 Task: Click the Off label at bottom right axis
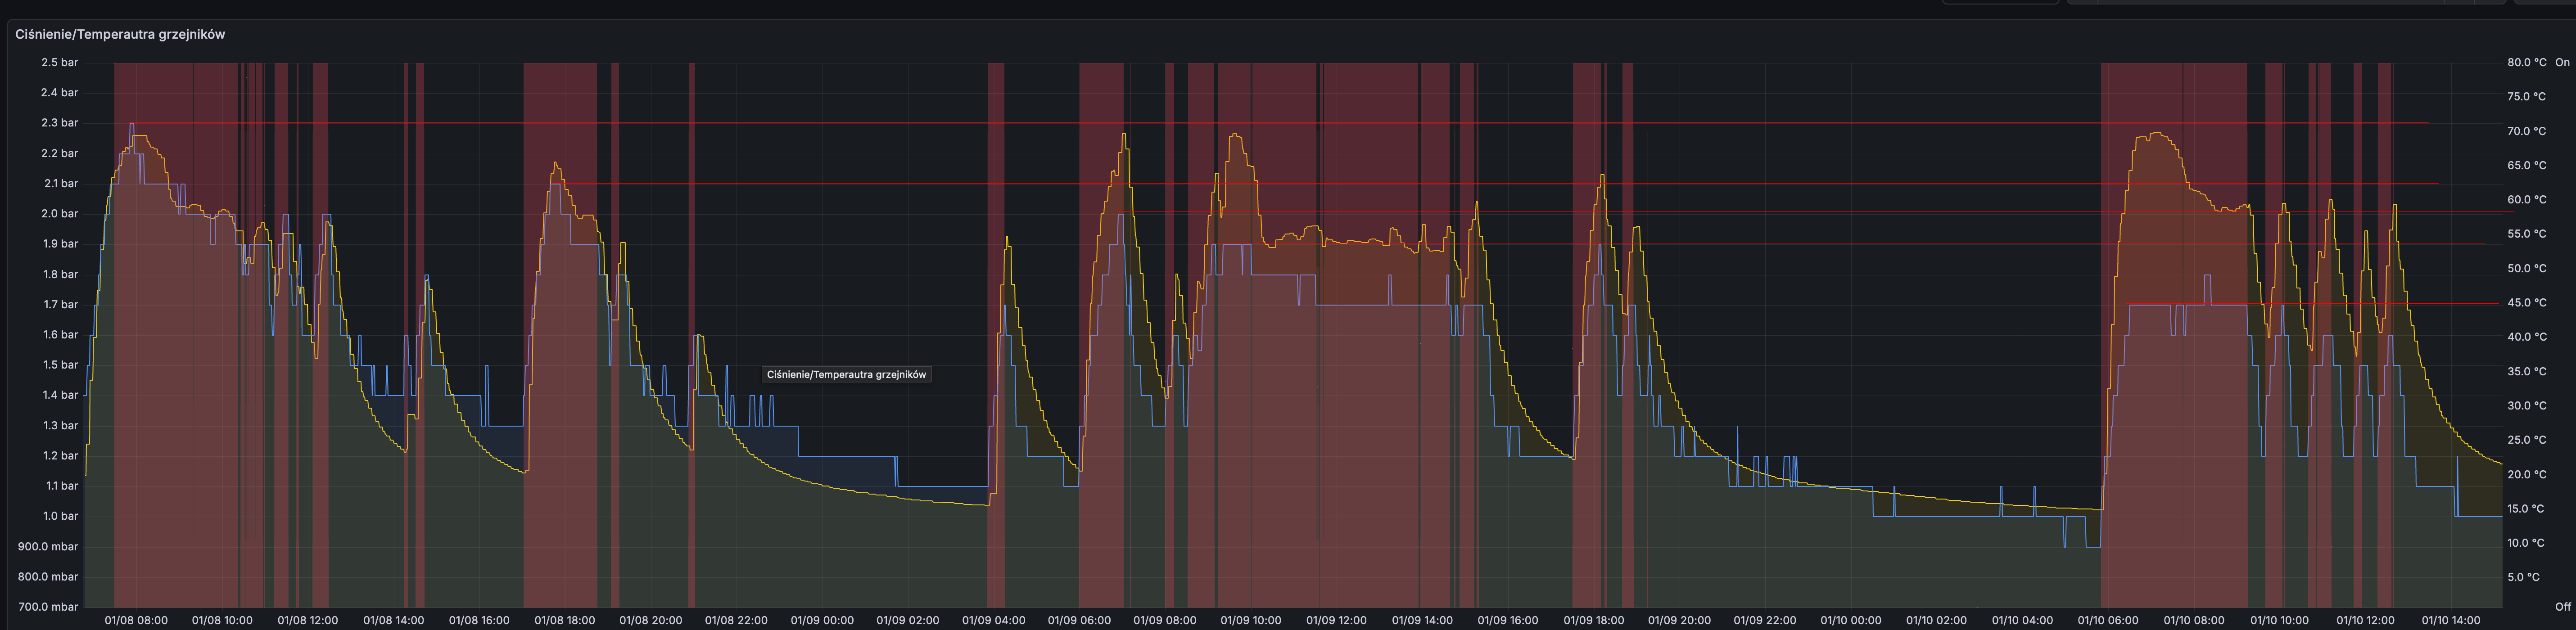(x=2562, y=607)
